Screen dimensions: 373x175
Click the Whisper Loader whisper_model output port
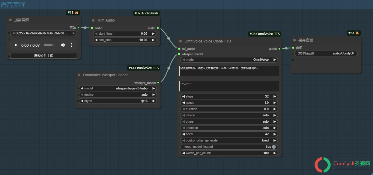pos(158,83)
